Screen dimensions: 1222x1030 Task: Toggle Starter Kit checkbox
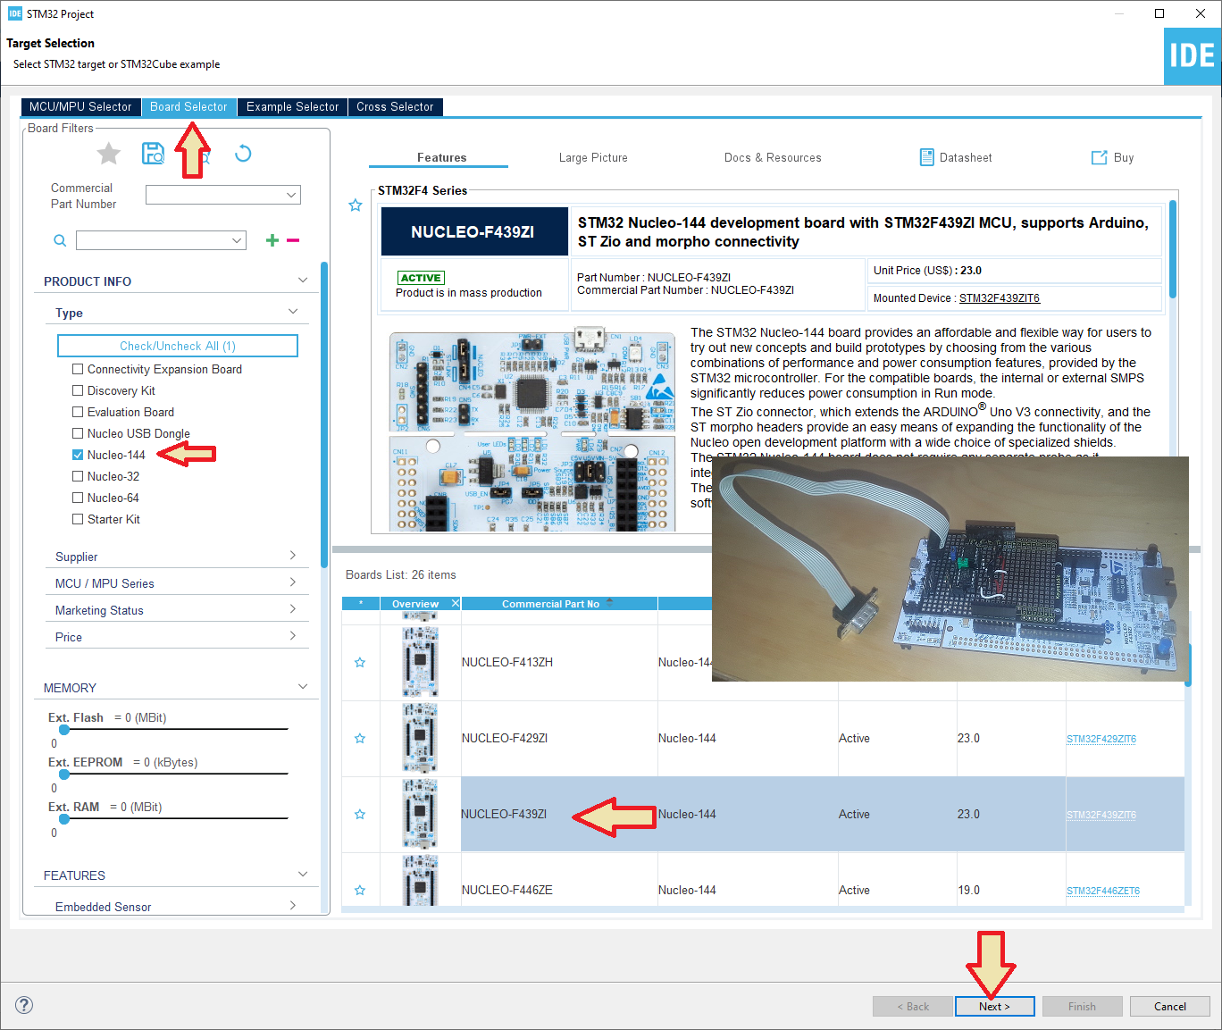(x=78, y=519)
